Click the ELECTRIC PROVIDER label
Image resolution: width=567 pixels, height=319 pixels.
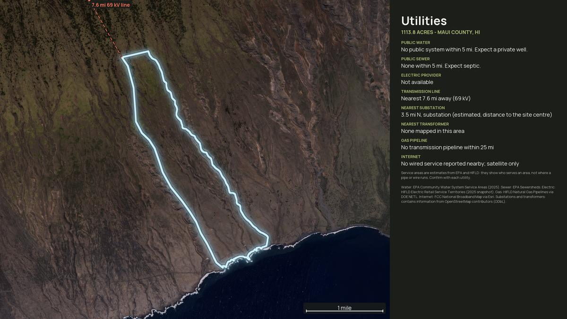click(x=421, y=75)
